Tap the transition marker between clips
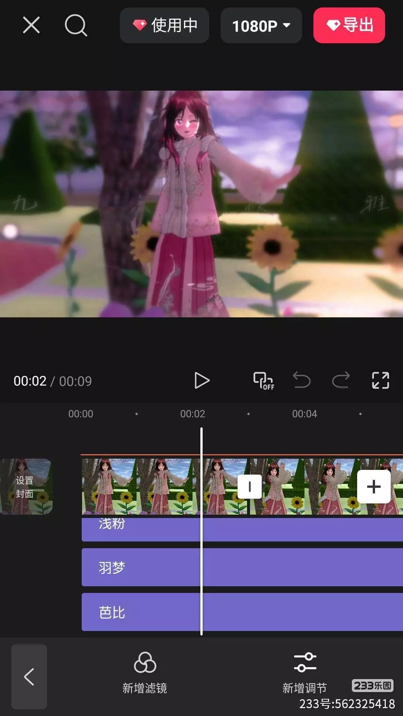The image size is (403, 716). (x=250, y=486)
